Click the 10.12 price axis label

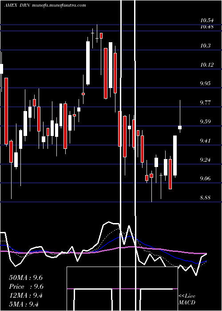[x=207, y=65]
